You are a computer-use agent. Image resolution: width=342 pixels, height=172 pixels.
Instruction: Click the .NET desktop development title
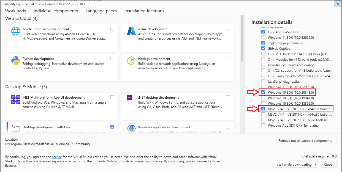(x=158, y=98)
